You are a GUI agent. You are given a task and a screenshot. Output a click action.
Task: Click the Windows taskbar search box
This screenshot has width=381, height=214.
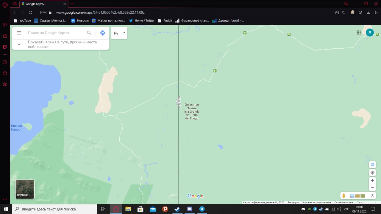pos(54,209)
